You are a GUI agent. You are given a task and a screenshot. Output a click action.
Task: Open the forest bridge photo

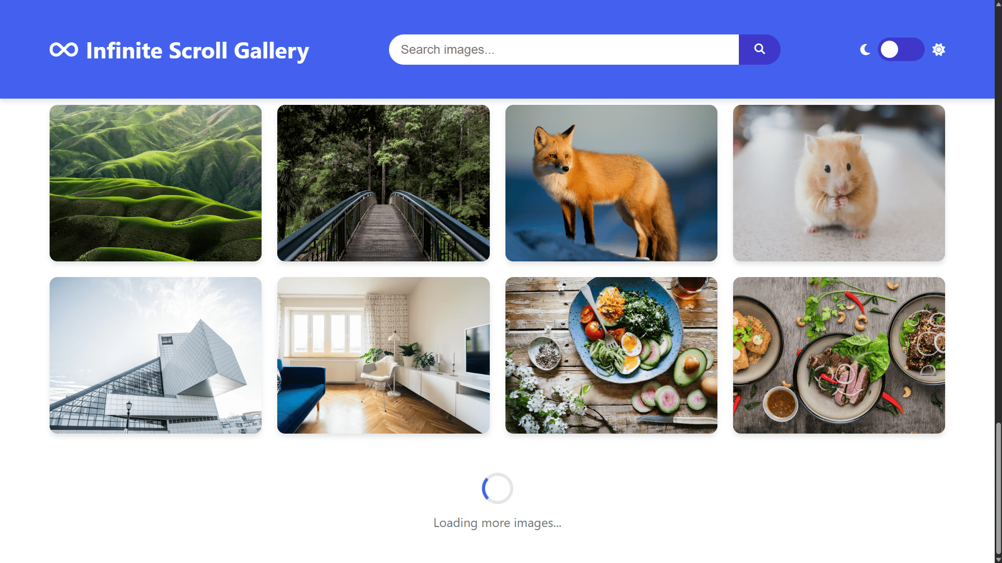[383, 183]
